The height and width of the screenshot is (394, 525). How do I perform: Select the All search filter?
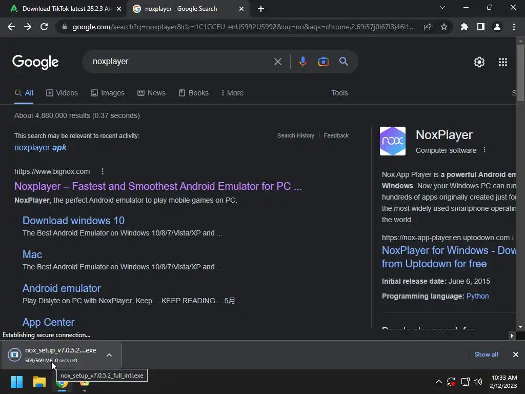pos(24,93)
